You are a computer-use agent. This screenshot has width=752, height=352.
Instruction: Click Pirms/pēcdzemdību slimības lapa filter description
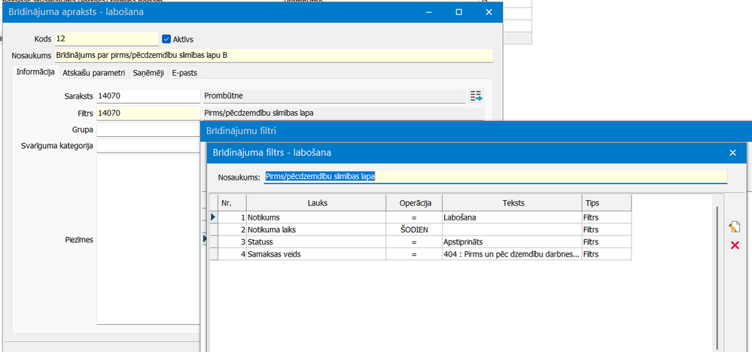343,113
